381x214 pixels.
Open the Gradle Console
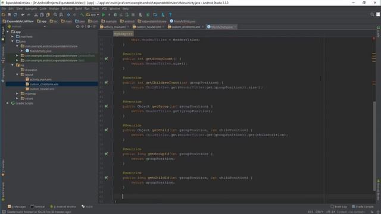click(363, 207)
